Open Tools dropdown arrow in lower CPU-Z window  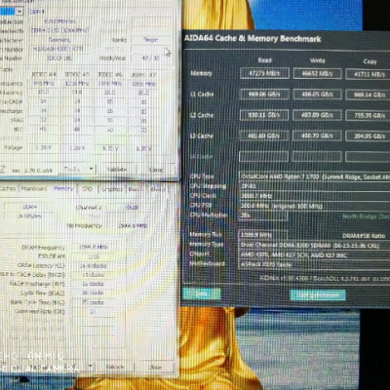(x=90, y=367)
